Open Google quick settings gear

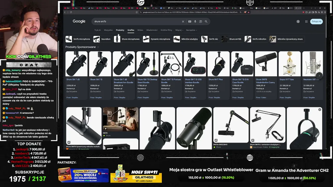[x=298, y=22]
